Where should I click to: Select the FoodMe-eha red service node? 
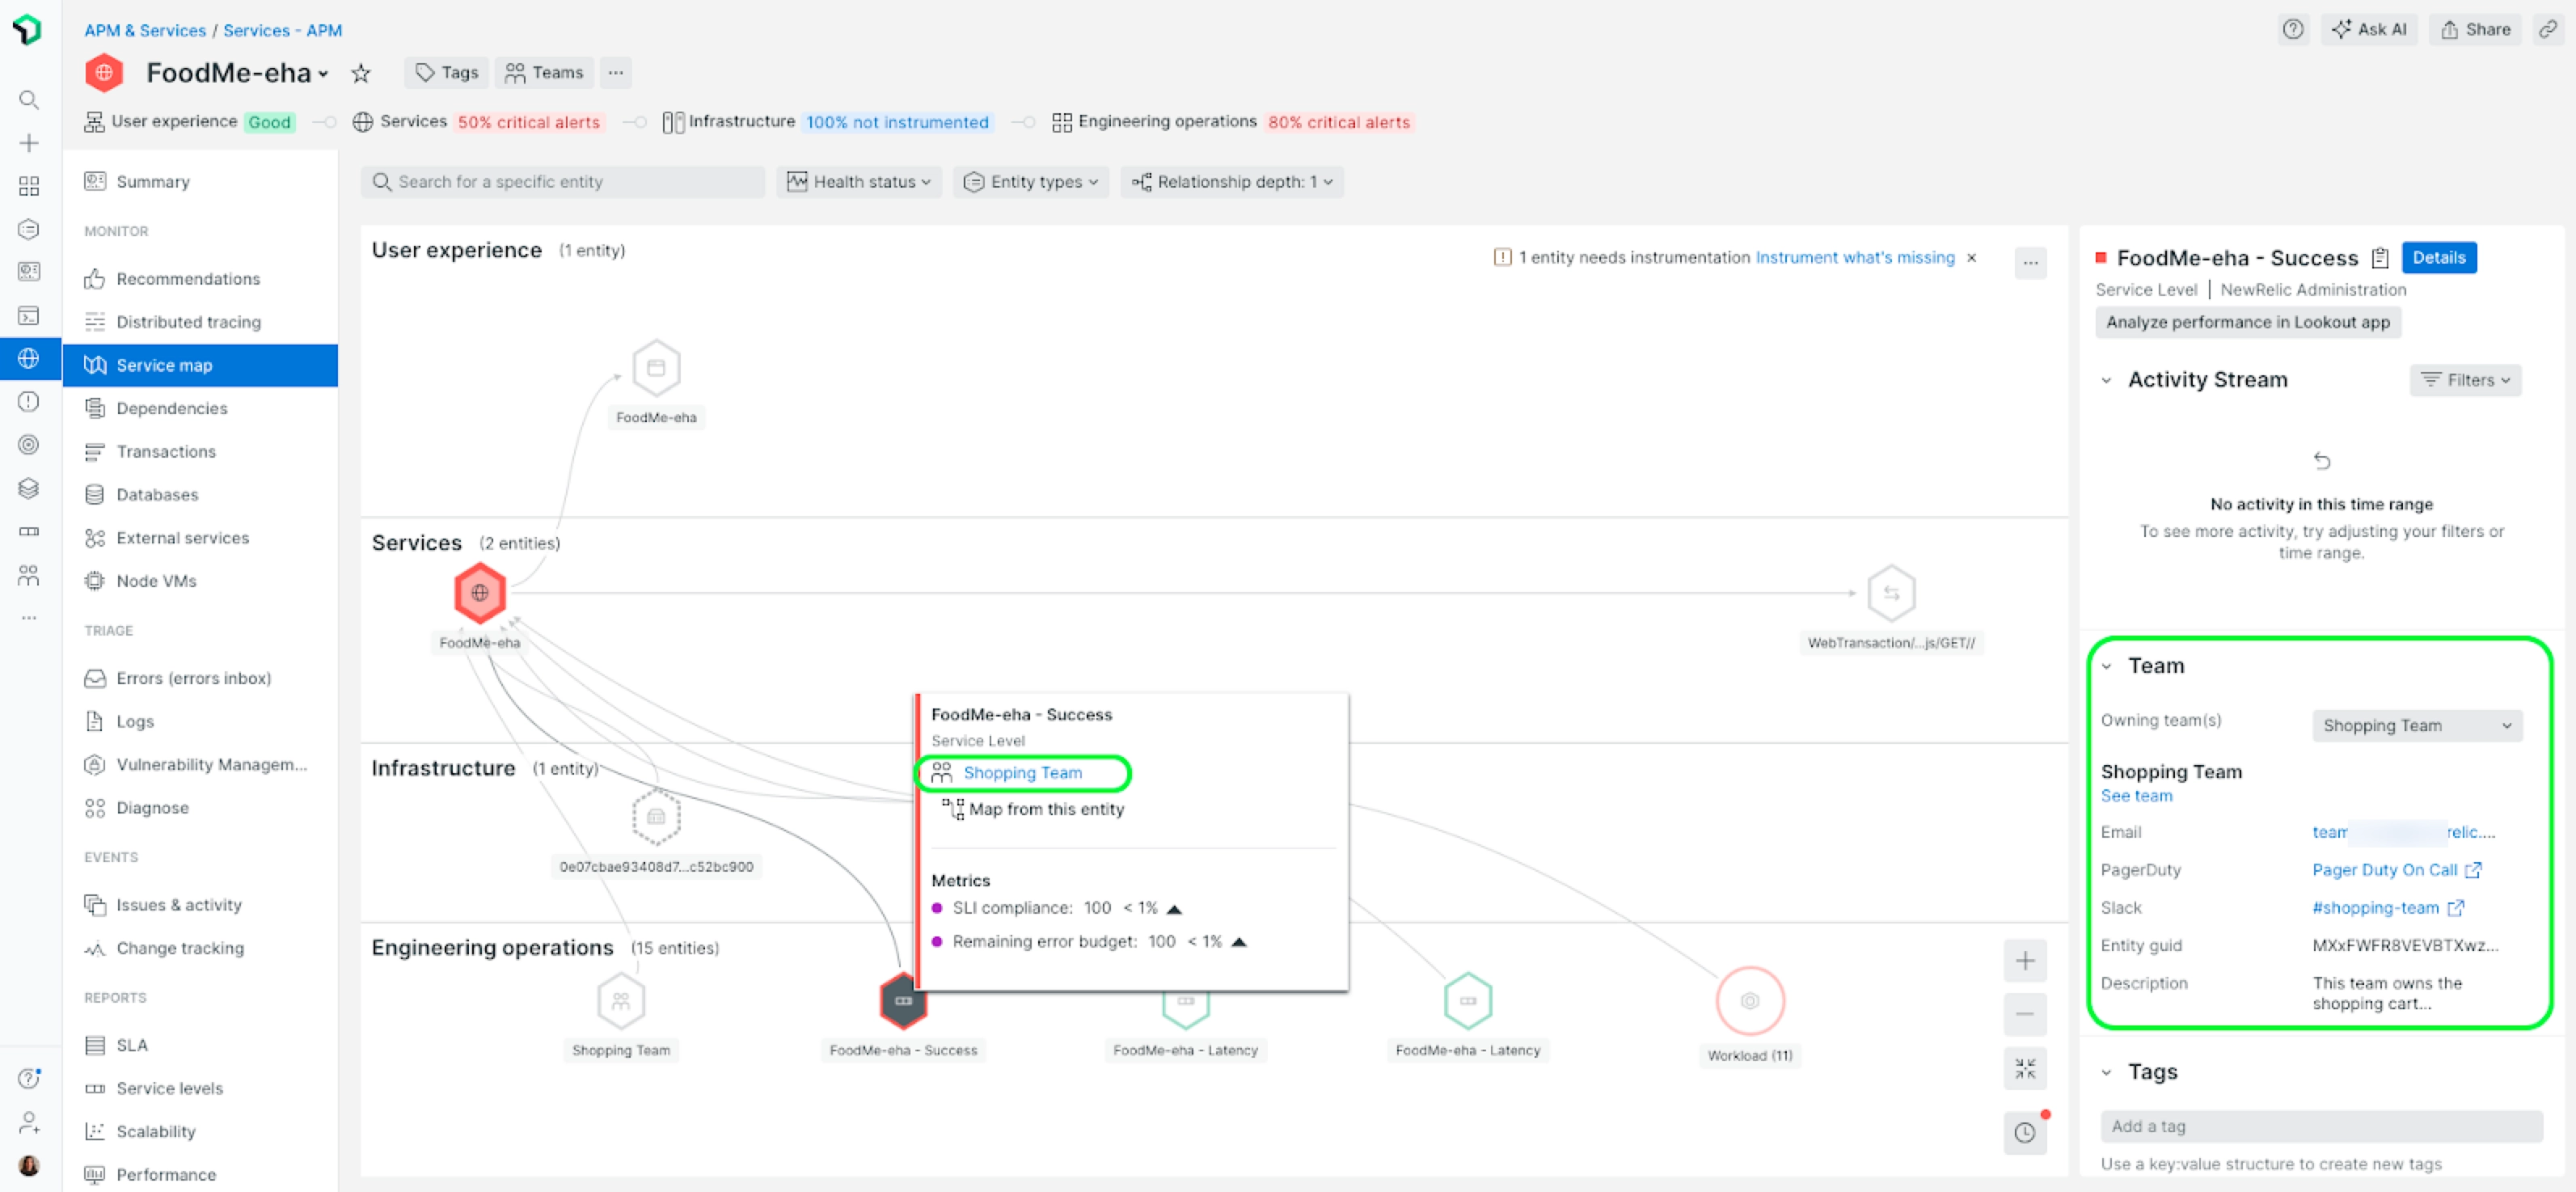pyautogui.click(x=480, y=592)
